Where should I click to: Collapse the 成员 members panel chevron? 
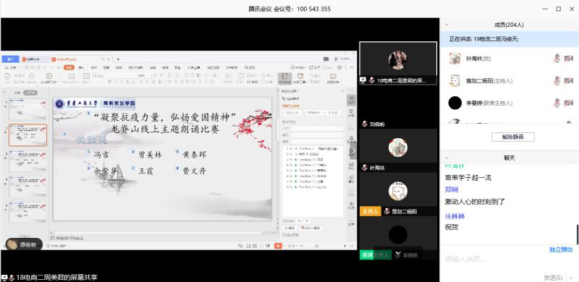(447, 25)
